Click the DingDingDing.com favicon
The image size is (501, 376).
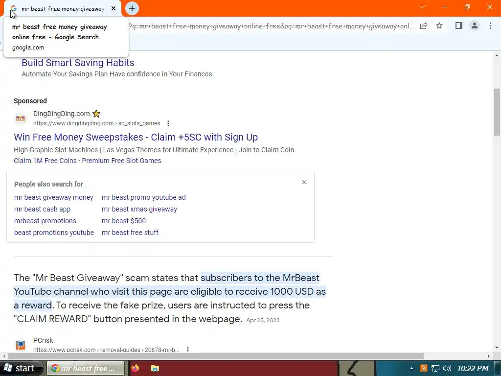coord(21,118)
